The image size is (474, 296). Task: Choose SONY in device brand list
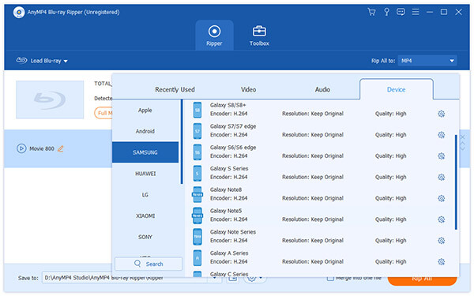click(145, 237)
